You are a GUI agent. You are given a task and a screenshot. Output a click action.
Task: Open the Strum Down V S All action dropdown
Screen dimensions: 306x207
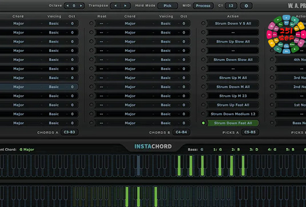pos(233,23)
